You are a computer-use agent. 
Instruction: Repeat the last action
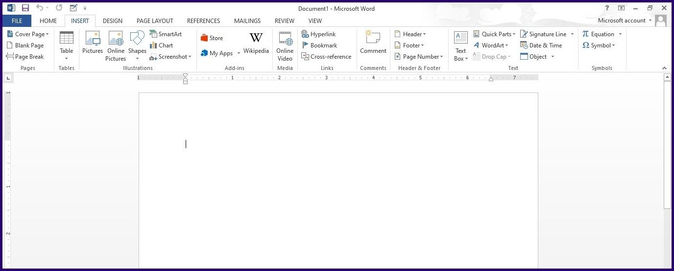pyautogui.click(x=59, y=8)
